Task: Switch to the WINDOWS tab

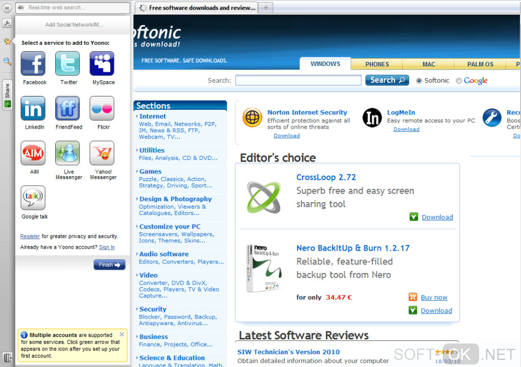Action: pyautogui.click(x=325, y=64)
